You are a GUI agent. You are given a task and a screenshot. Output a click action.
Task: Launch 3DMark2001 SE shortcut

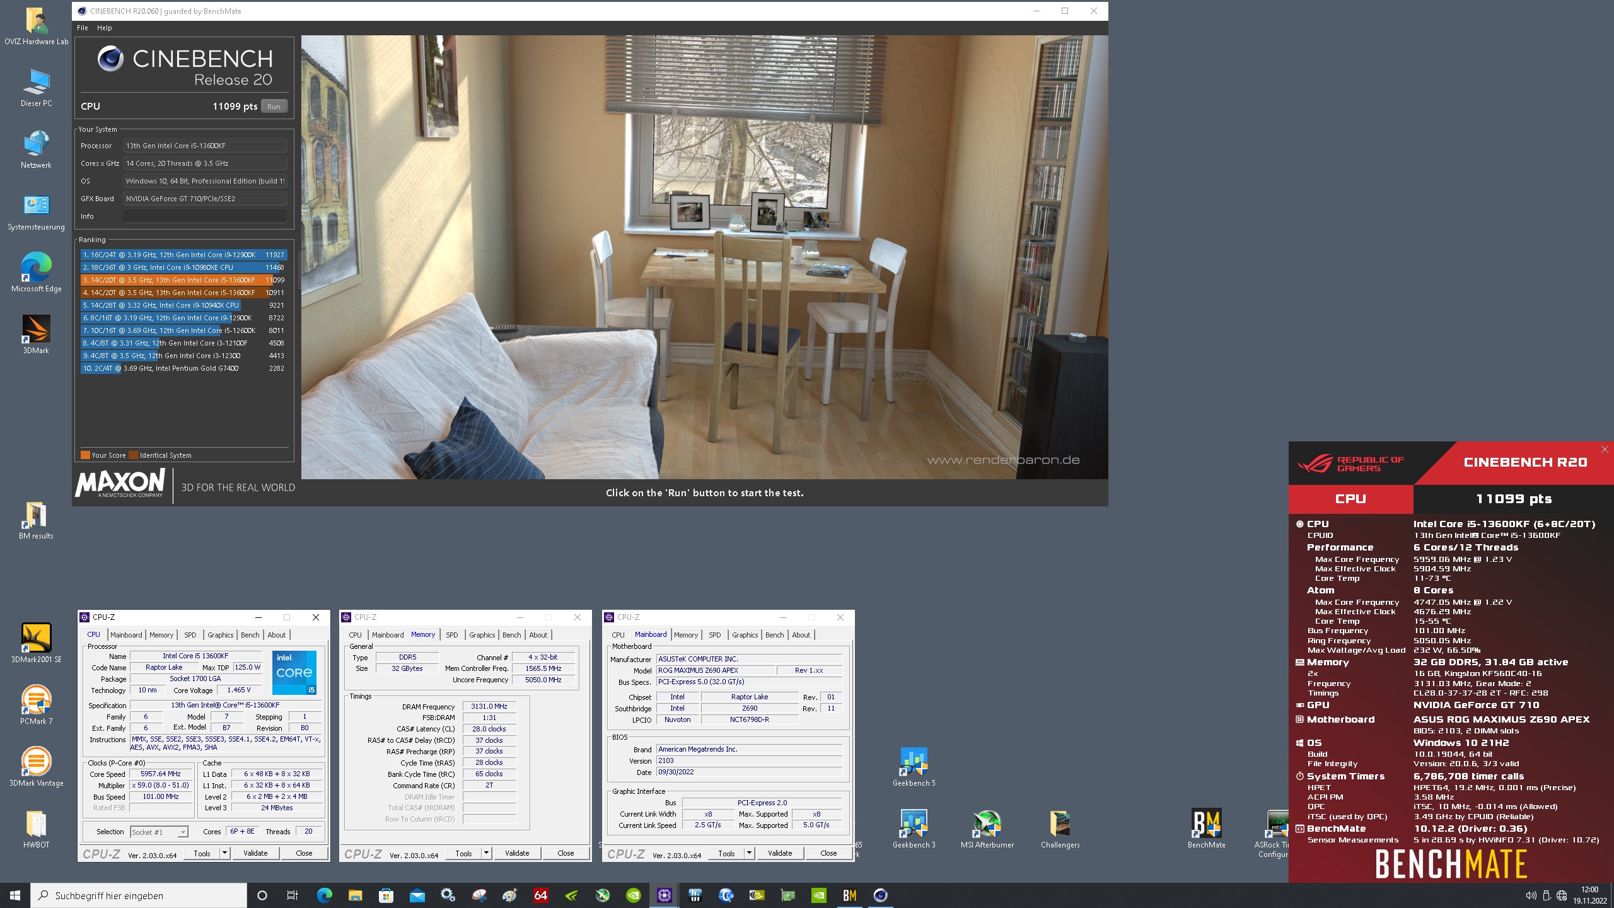[x=36, y=644]
